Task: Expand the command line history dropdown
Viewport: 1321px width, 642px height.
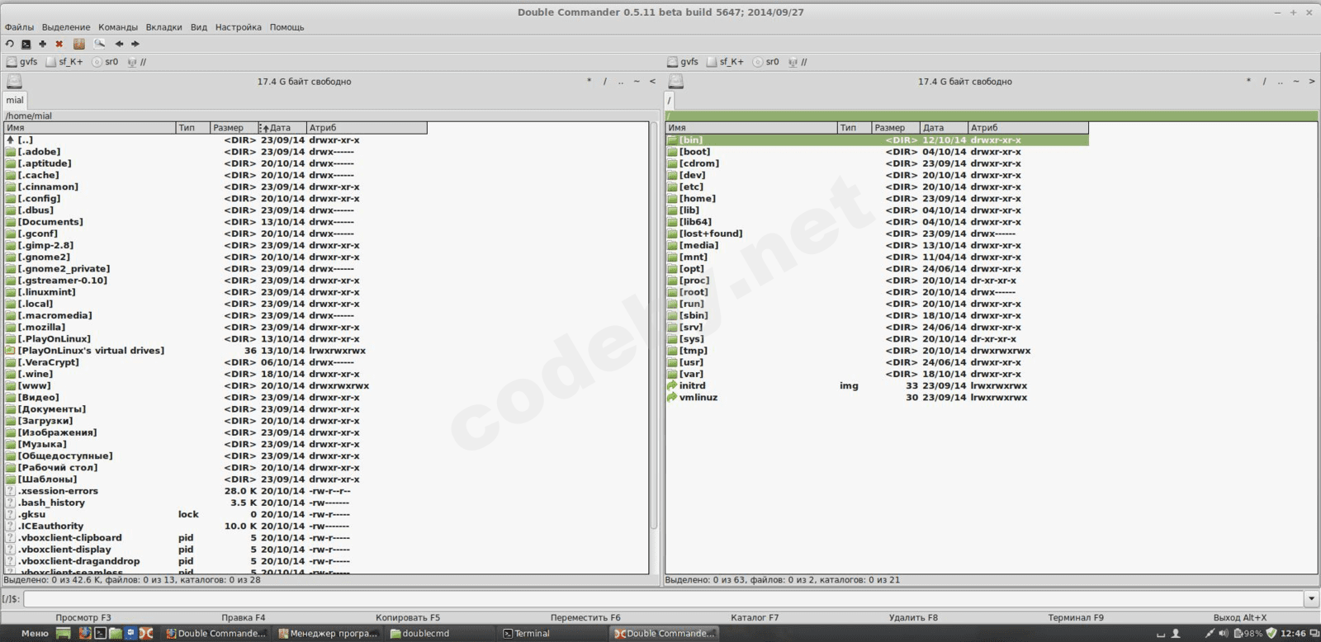Action: tap(1311, 599)
